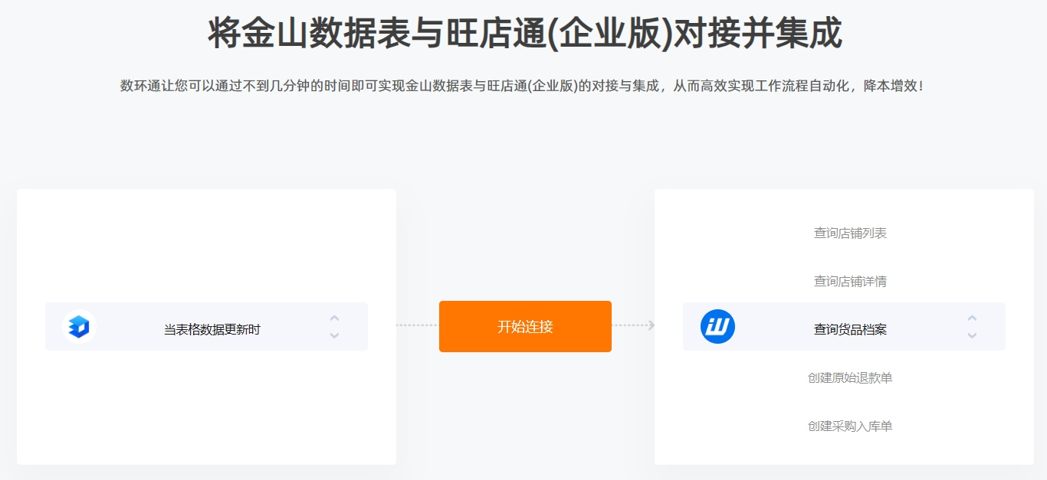The image size is (1047, 480).
Task: Click down chevron beside 查询货品档案
Action: tap(972, 335)
